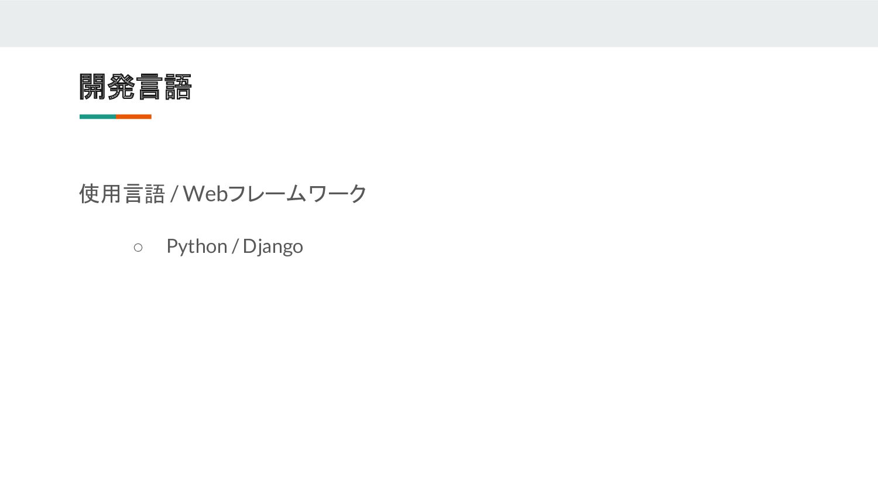This screenshot has width=878, height=494.
Task: Click the ワーク katakana at the line end
Action: (337, 194)
